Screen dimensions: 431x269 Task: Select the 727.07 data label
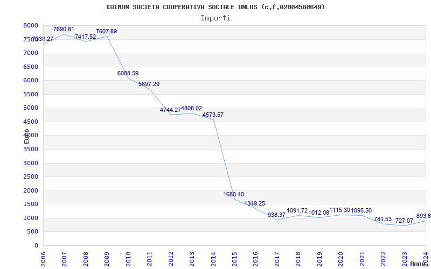point(404,221)
